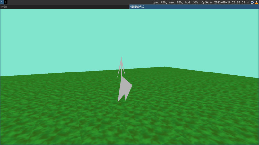Click the network monitors tray icon
Image resolution: width=259 pixels, height=145 pixels.
(252, 2)
